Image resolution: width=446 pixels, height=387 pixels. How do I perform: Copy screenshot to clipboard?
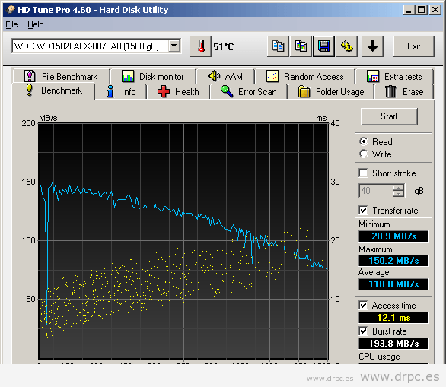coord(301,46)
